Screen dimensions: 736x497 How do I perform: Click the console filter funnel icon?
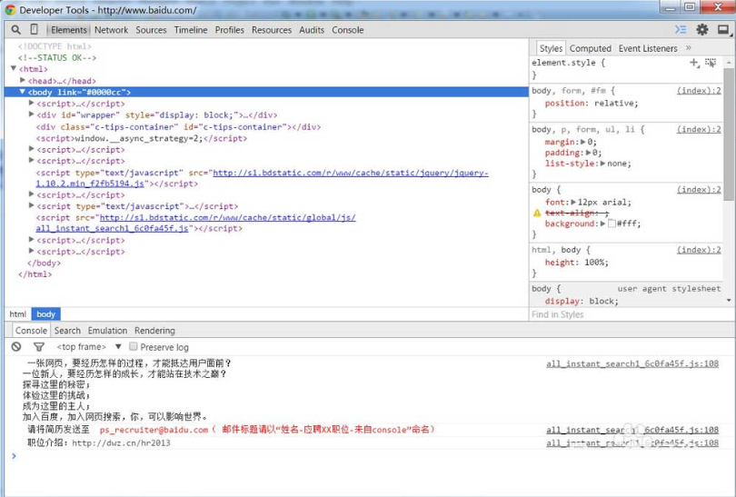click(x=39, y=347)
